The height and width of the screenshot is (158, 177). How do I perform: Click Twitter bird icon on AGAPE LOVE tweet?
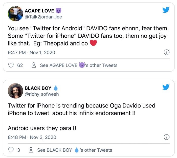click(x=166, y=10)
